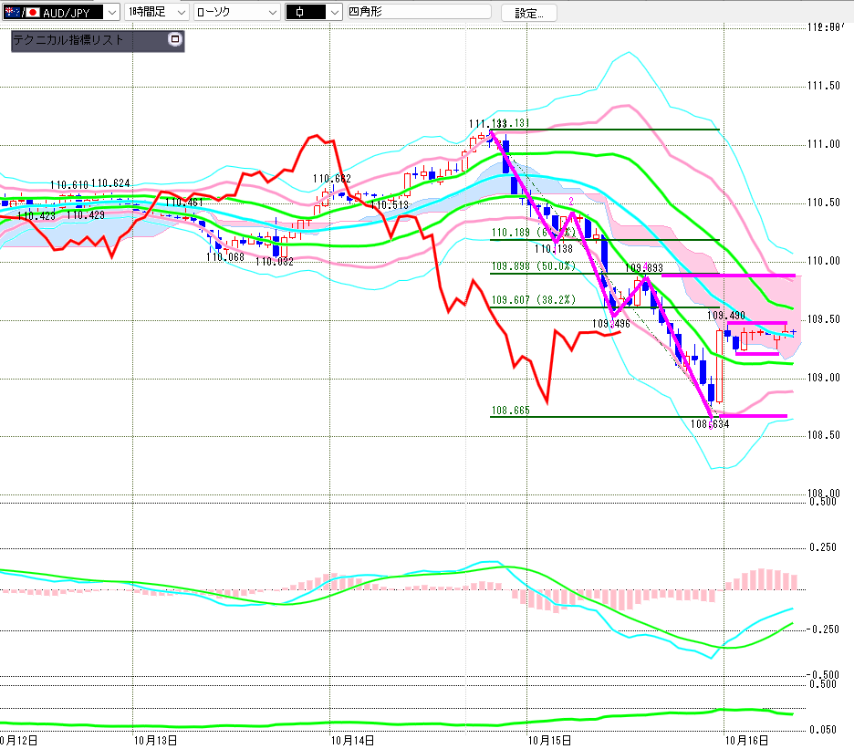Image resolution: width=854 pixels, height=749 pixels.
Task: Click the テクニカル指標リスト panel title
Action: click(x=68, y=40)
